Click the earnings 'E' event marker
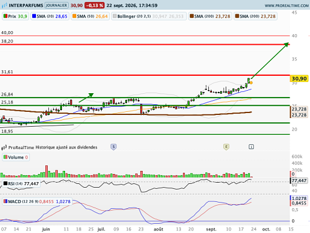 226,147
